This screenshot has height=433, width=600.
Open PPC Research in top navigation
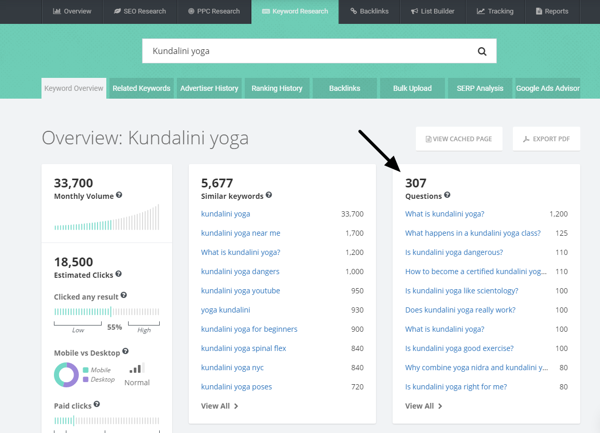(x=214, y=11)
